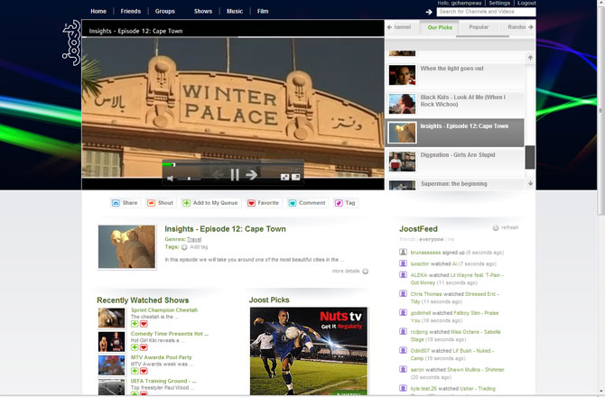This screenshot has height=397, width=605.
Task: Go to previous video with left arrow
Action: point(218,175)
